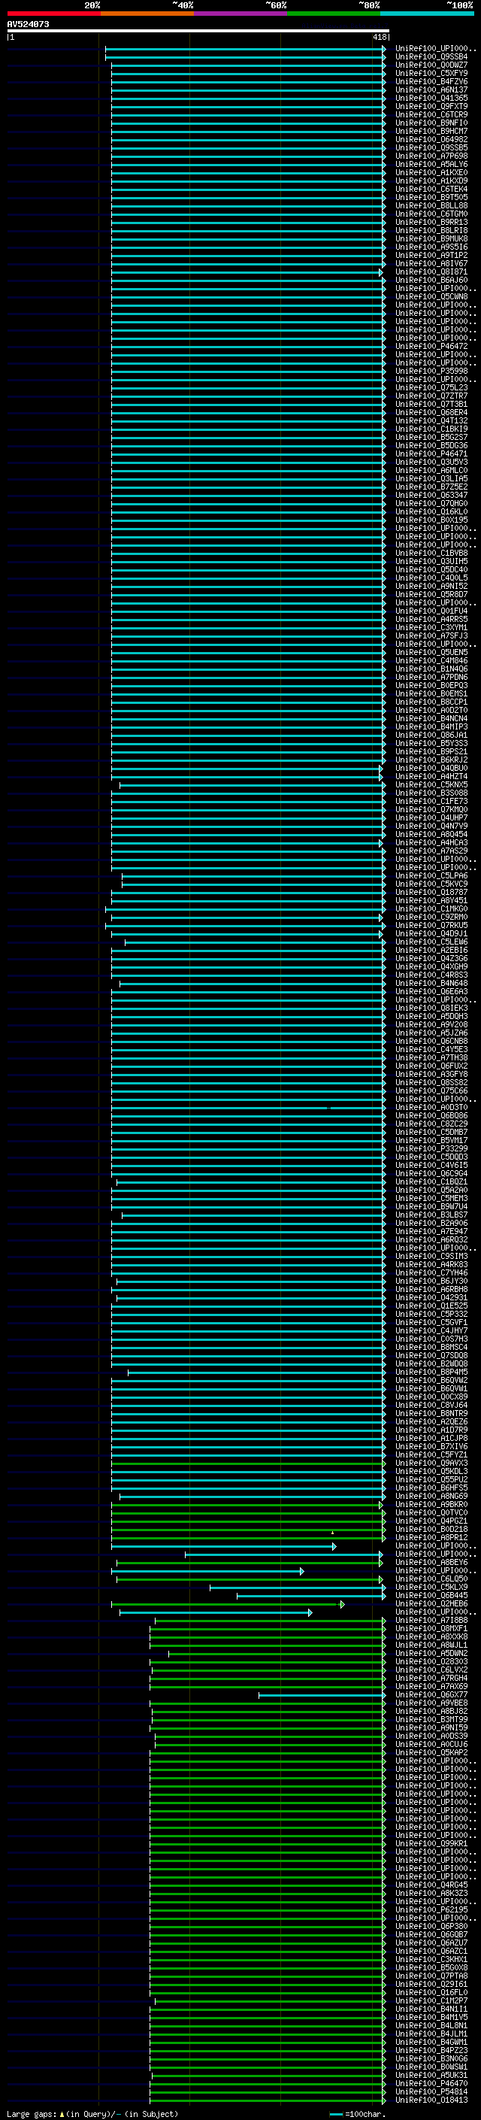Select hit label UniRef100_A5ALY6
The width and height of the screenshot is (481, 2120).
click(x=431, y=165)
